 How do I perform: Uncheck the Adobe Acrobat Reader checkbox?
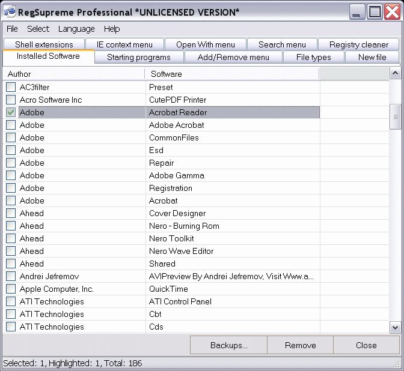point(11,112)
